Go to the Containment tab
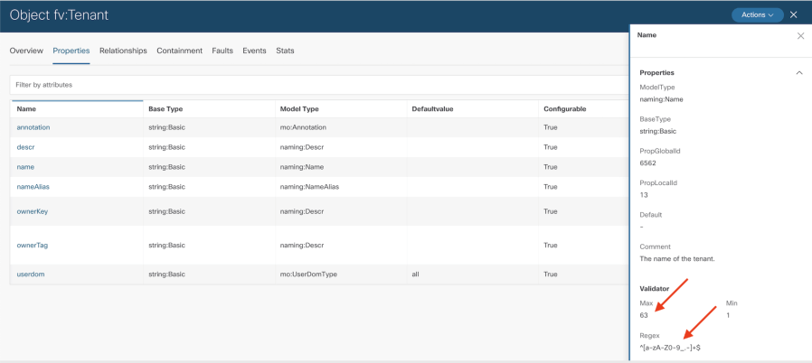The width and height of the screenshot is (812, 363). click(x=179, y=51)
